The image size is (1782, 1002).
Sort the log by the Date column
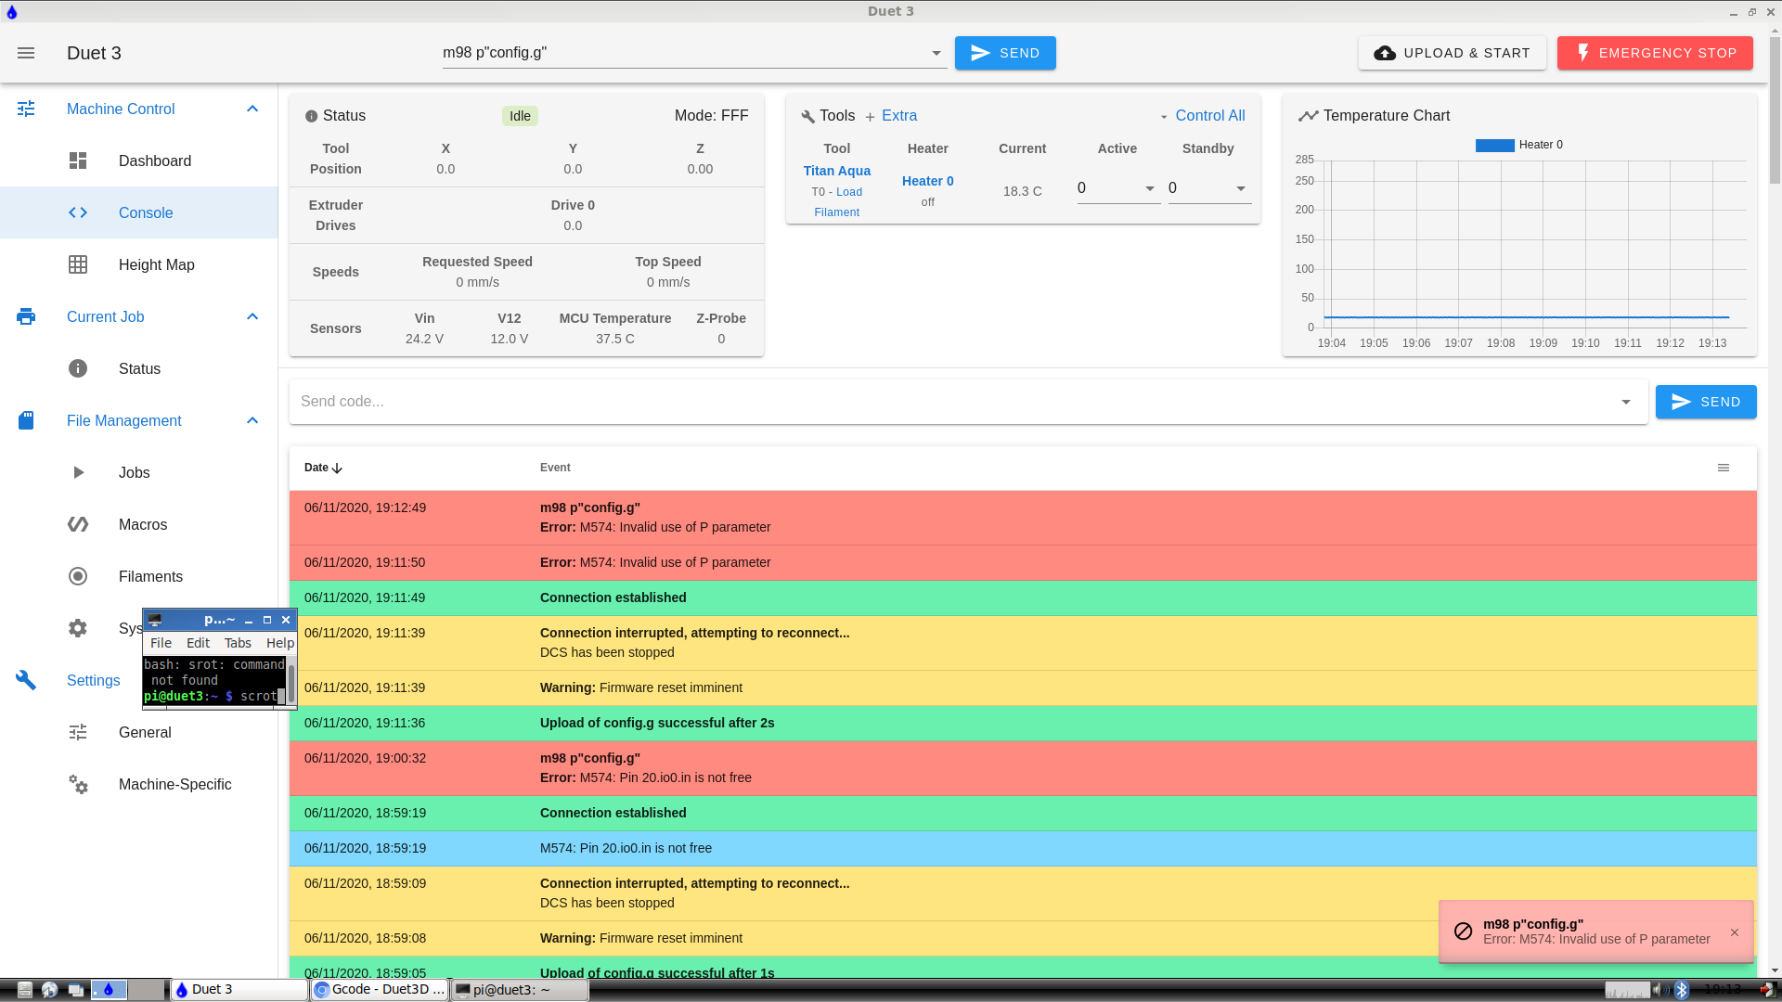click(x=323, y=468)
